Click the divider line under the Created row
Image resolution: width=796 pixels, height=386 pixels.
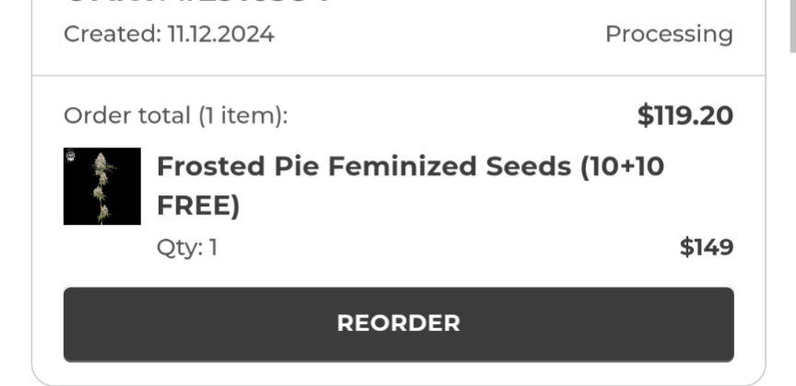pyautogui.click(x=398, y=76)
